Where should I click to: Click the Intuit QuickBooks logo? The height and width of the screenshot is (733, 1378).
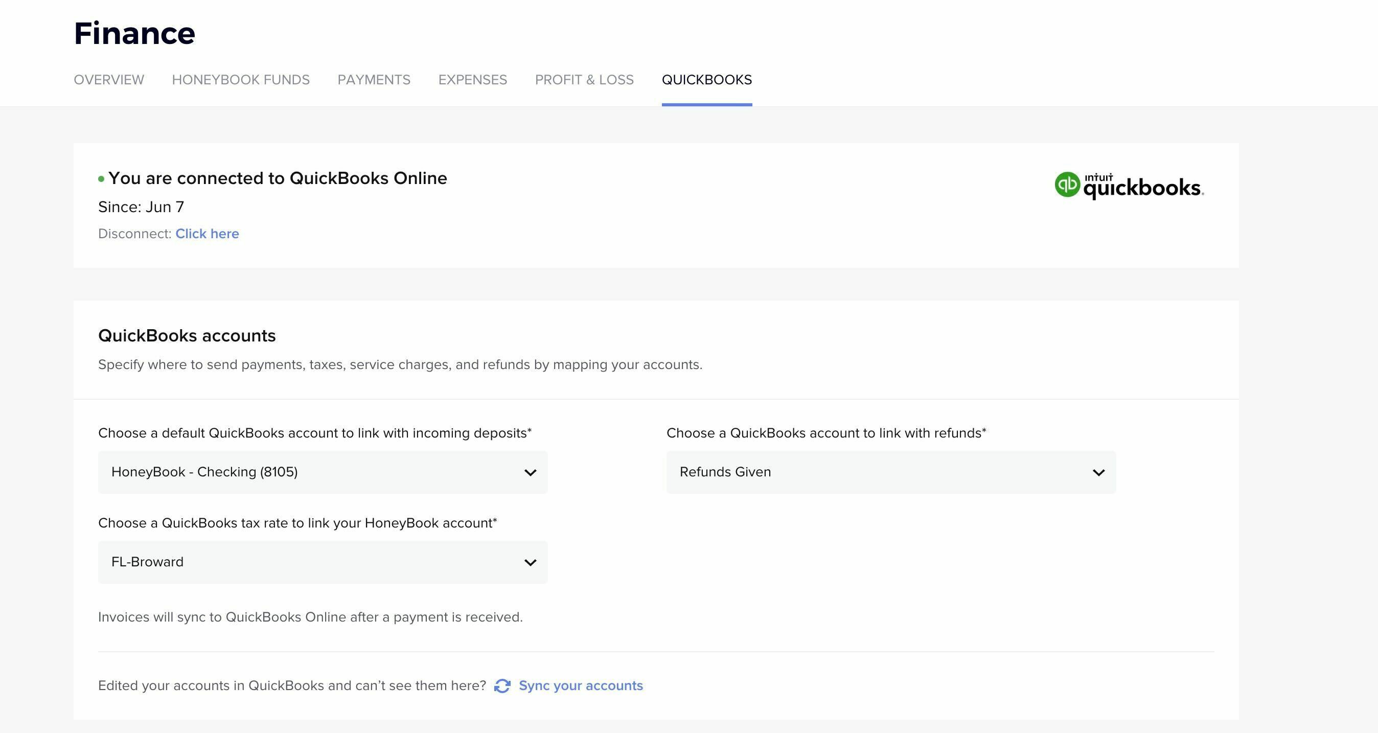click(x=1129, y=186)
